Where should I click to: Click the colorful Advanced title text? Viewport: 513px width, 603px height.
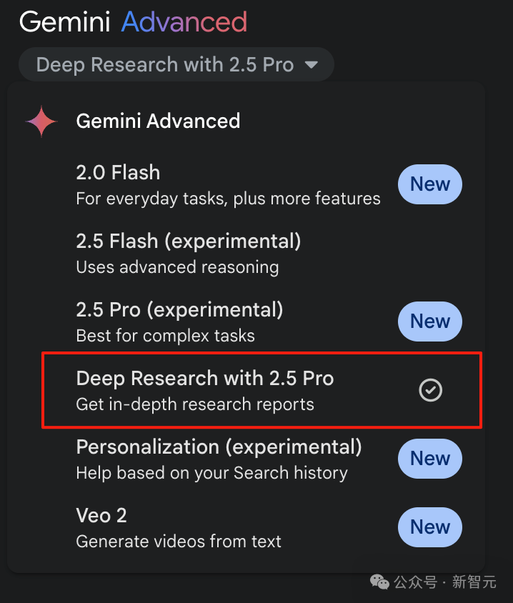coord(184,21)
